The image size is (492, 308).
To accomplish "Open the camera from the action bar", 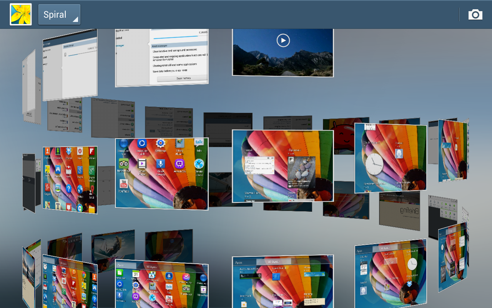I will pos(475,15).
